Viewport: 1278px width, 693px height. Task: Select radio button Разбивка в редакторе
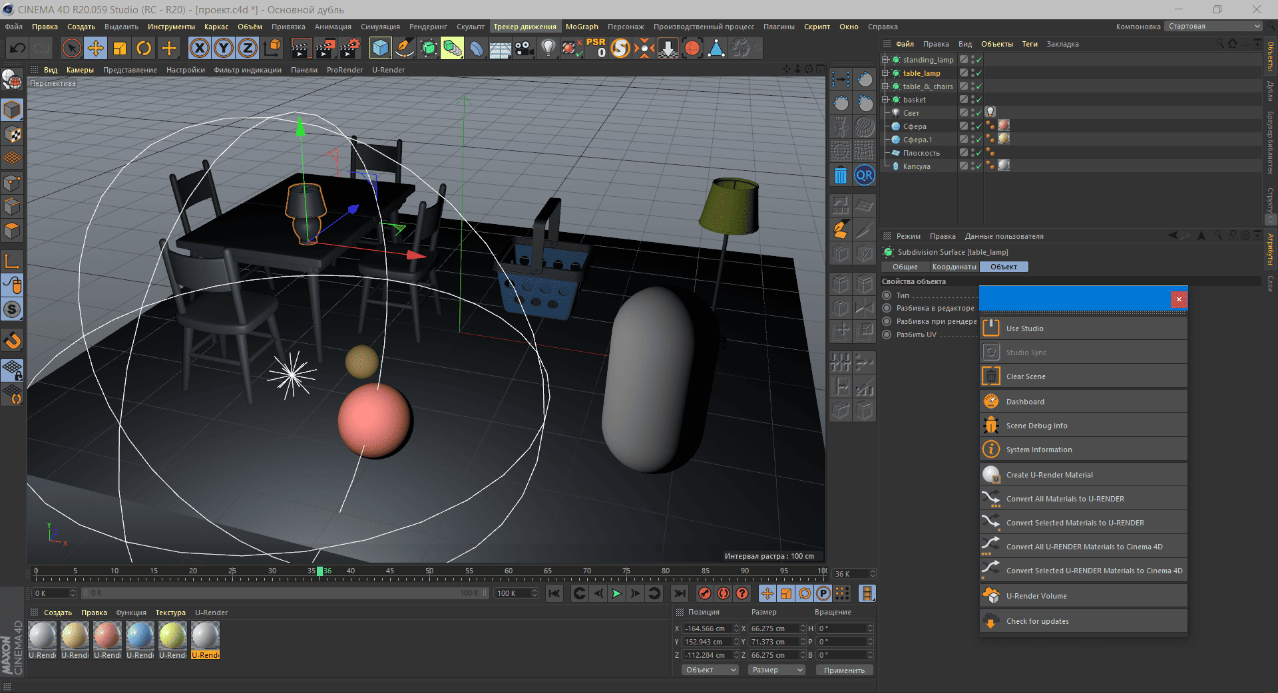(x=887, y=308)
